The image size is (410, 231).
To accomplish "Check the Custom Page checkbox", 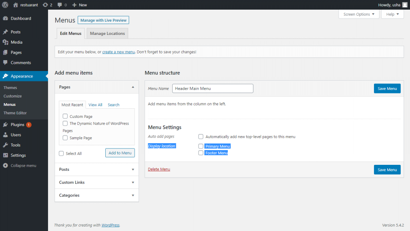I will [65, 116].
